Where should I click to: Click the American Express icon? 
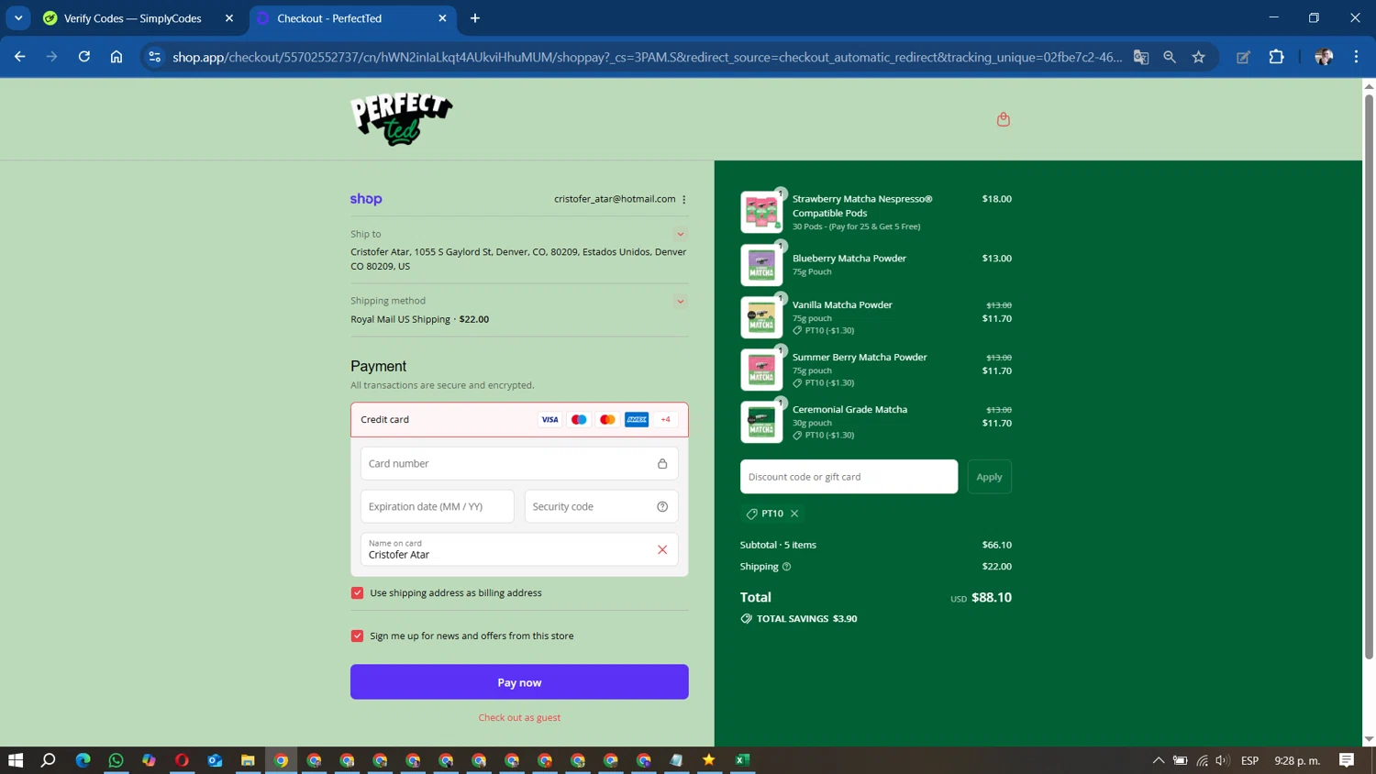[637, 419]
